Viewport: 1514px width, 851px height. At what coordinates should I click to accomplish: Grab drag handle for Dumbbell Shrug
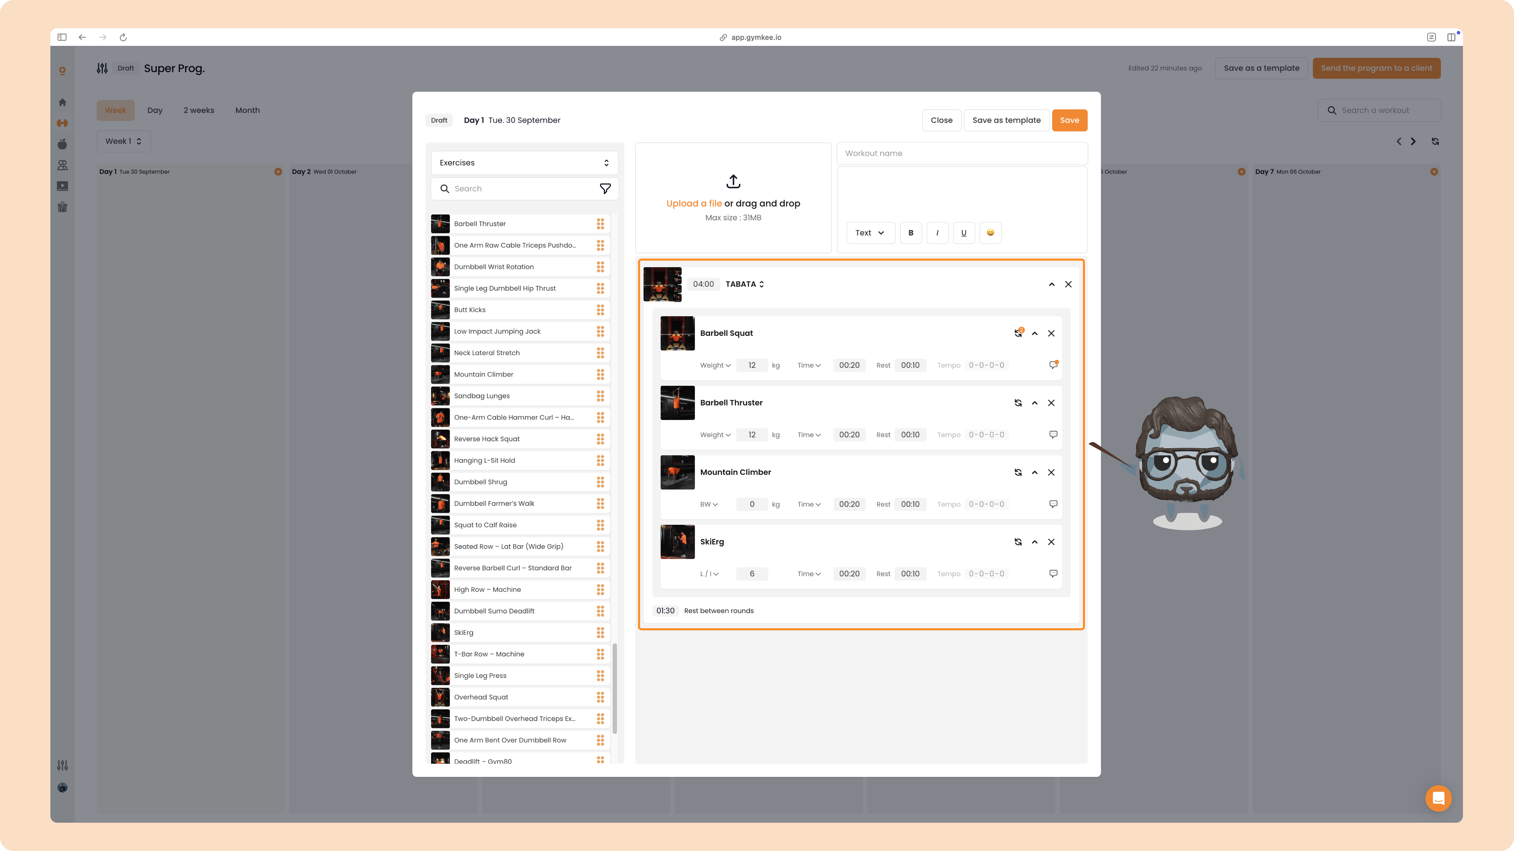click(x=600, y=482)
